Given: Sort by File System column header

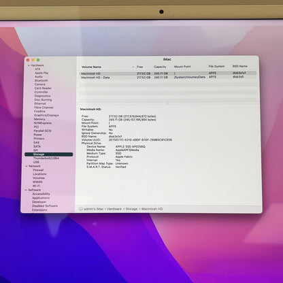Looking at the screenshot, I should coord(216,67).
